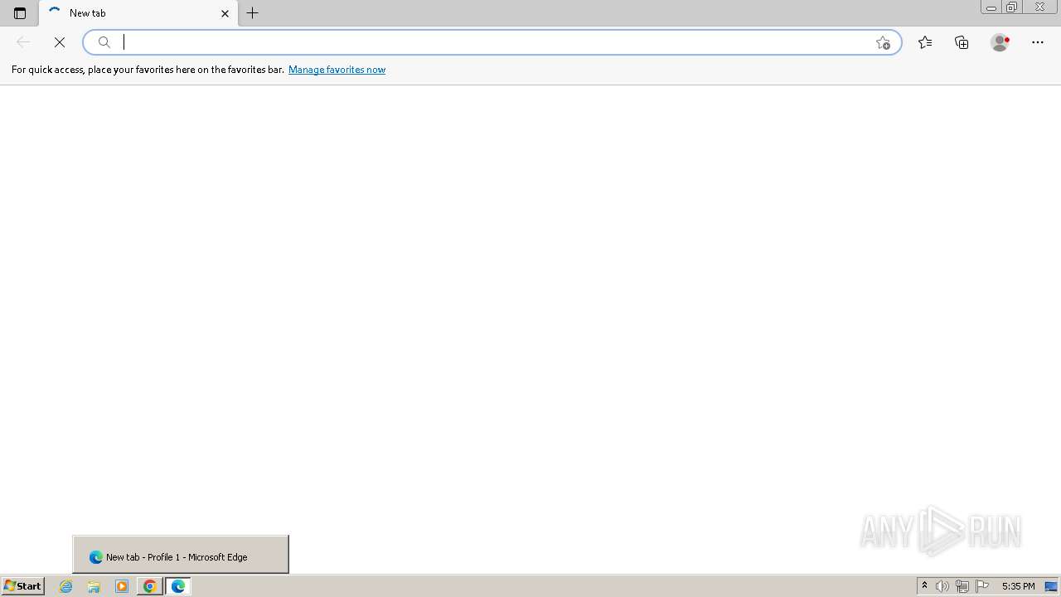Open Windows Explorer folder taskbar icon

point(94,586)
